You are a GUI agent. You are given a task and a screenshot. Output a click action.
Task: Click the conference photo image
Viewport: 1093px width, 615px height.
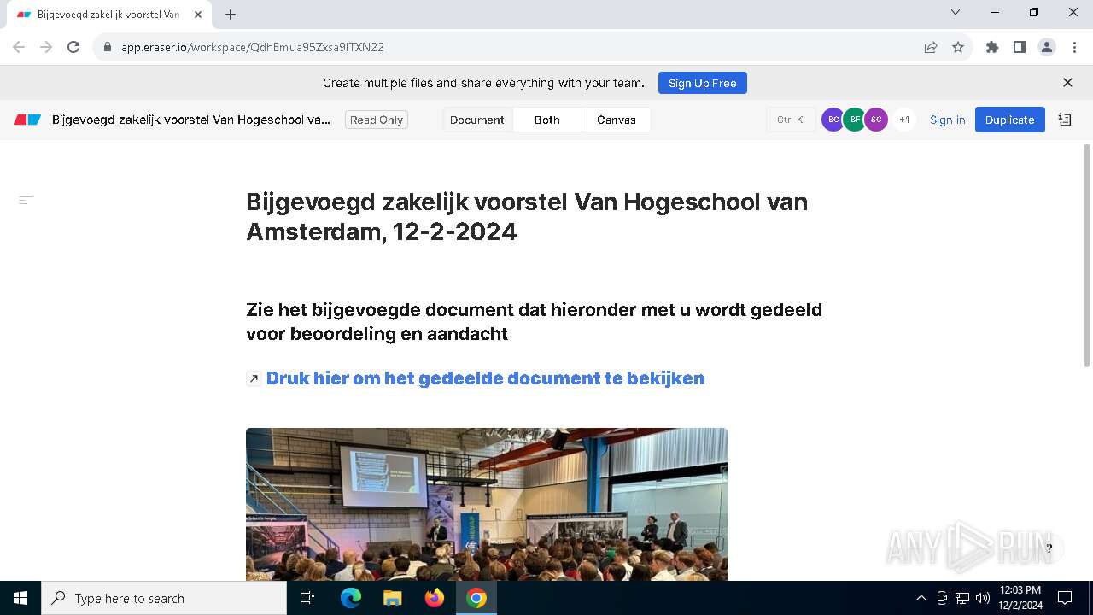(x=487, y=504)
